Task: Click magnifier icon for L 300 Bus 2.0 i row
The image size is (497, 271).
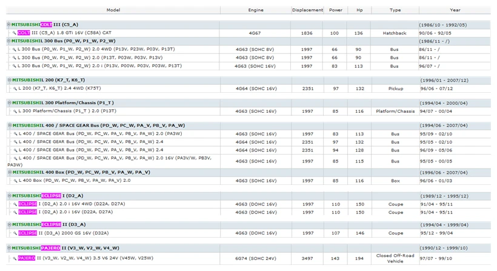Action: pyautogui.click(x=15, y=66)
